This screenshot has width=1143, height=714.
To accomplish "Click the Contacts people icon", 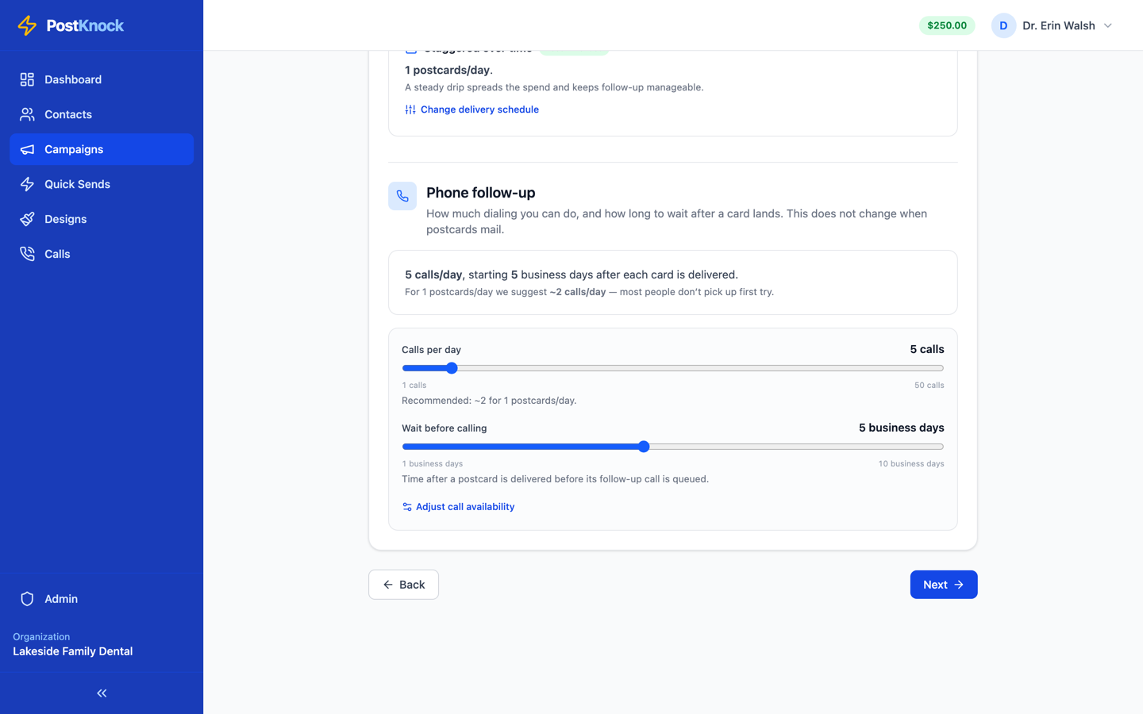I will pos(27,114).
